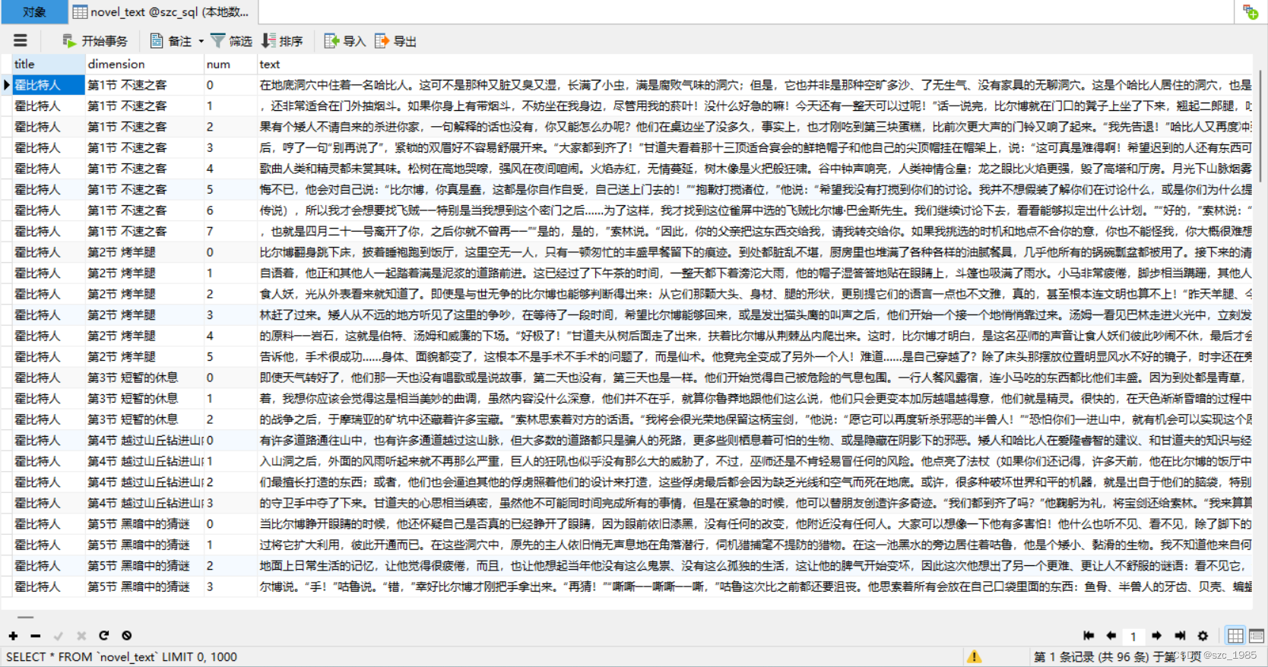Switch to grid view icon

(1235, 636)
